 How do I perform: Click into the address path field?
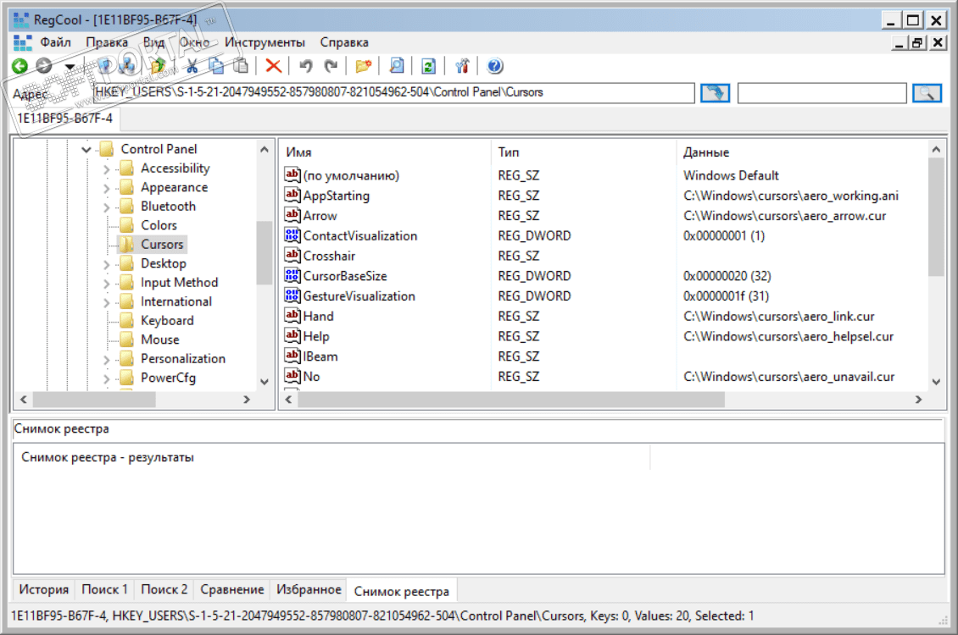coord(393,92)
